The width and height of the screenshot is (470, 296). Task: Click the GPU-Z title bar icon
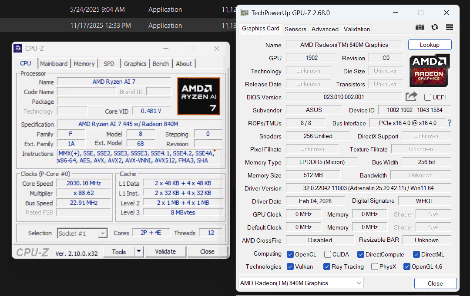245,13
